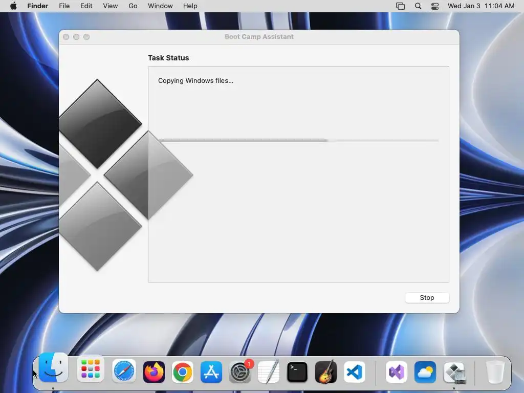This screenshot has height=393, width=524.
Task: Open Visual Studio from the Dock
Action: (397, 372)
